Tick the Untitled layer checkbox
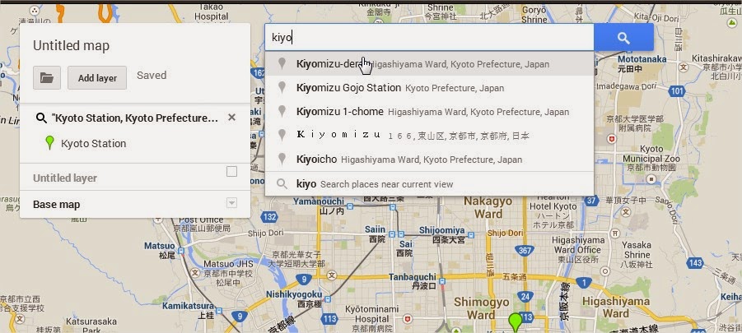The height and width of the screenshot is (333, 742). click(x=231, y=172)
